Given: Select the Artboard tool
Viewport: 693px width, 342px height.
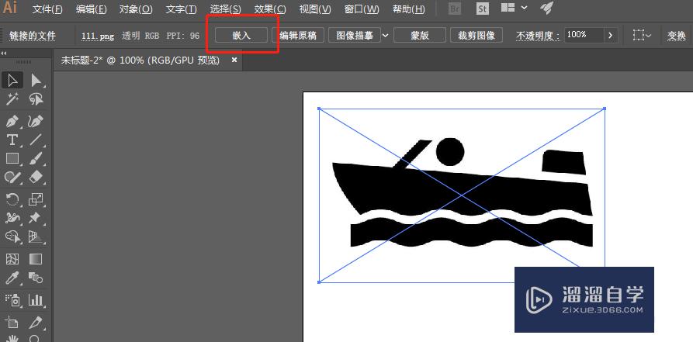Looking at the screenshot, I should tap(12, 323).
